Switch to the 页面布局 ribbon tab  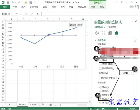point(34,7)
